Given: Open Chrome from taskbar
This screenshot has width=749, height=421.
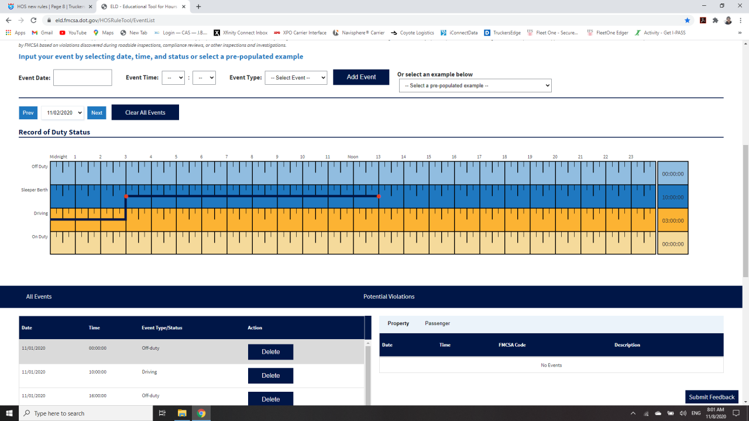Looking at the screenshot, I should [201, 413].
